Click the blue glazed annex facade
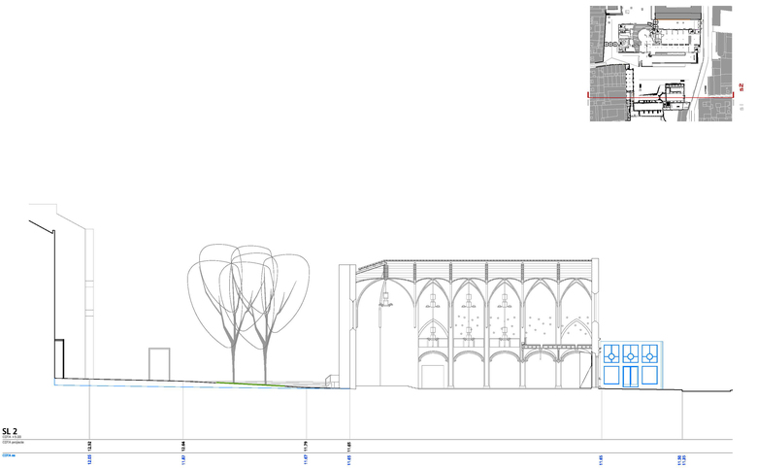Screen dimensions: 757x468 [x=631, y=364]
